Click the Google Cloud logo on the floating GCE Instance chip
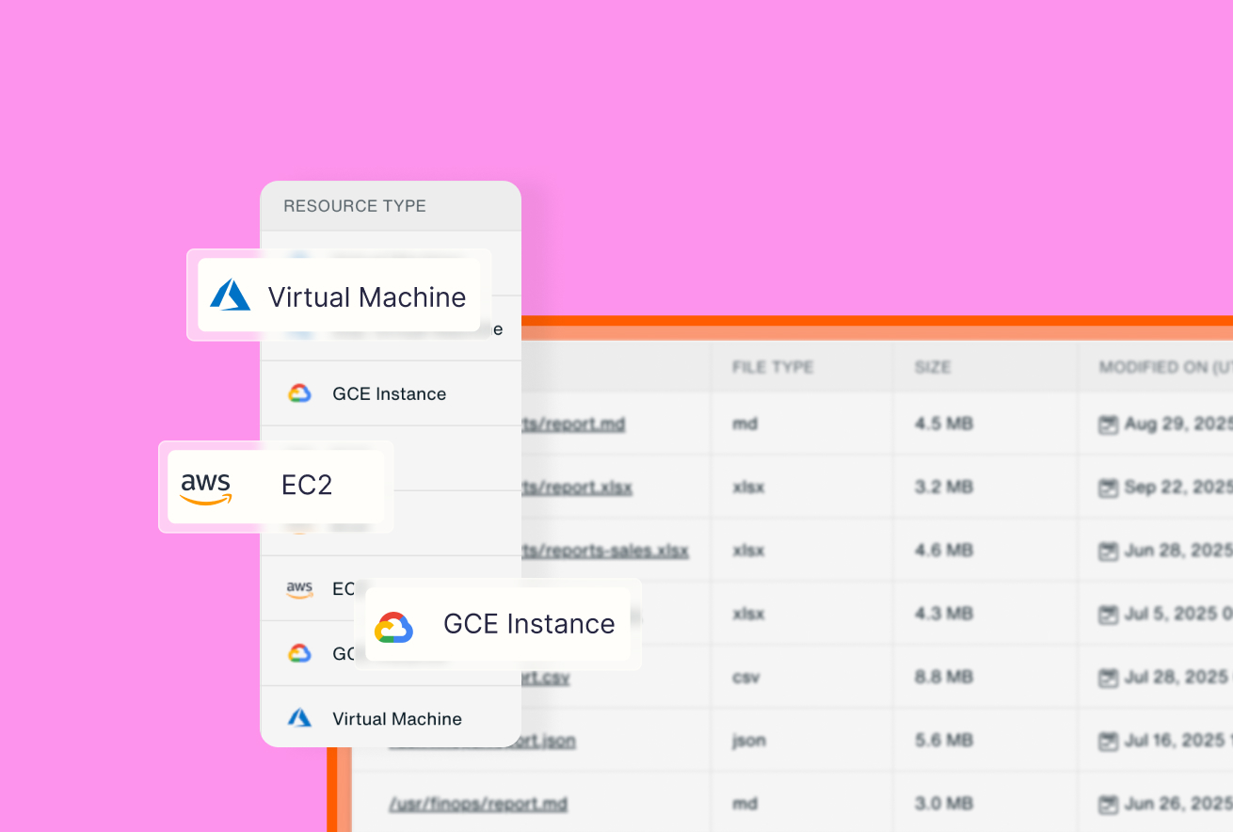Screen dimensions: 1233x832 tap(393, 627)
